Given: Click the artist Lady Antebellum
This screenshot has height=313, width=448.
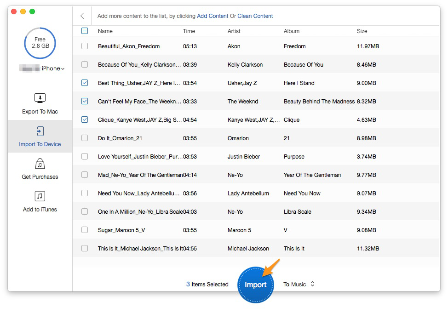Looking at the screenshot, I should coord(248,193).
